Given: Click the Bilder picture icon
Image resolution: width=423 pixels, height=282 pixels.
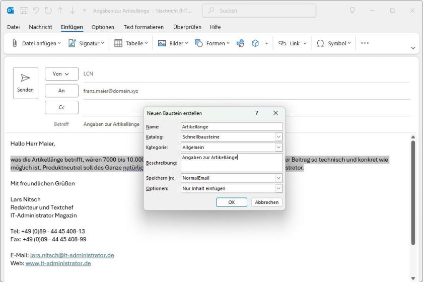Looking at the screenshot, I should (x=162, y=43).
